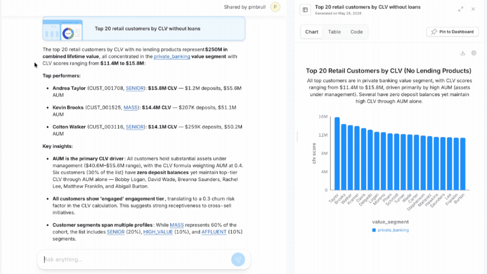The height and width of the screenshot is (274, 487).
Task: Click 'Generated on May 28, 2026' text
Action: 338,14
